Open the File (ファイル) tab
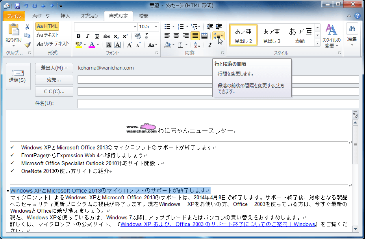The height and width of the screenshot is (239, 365). pos(14,16)
